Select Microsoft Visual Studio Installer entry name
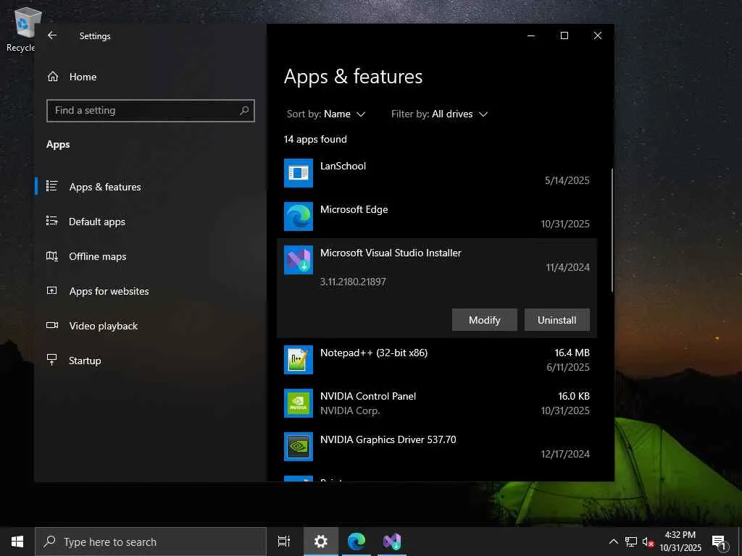 pyautogui.click(x=391, y=253)
